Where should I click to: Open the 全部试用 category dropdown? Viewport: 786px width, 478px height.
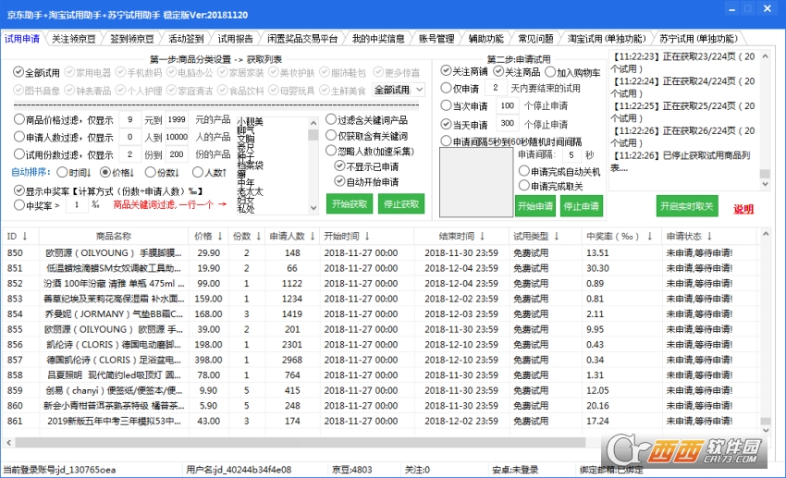pyautogui.click(x=399, y=90)
